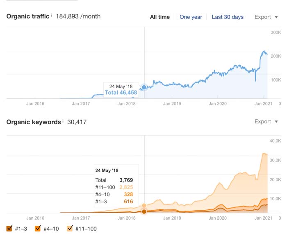This screenshot has width=287, height=234.
Task: Click the 20.0K axis label on keywords chart
Action: click(275, 179)
